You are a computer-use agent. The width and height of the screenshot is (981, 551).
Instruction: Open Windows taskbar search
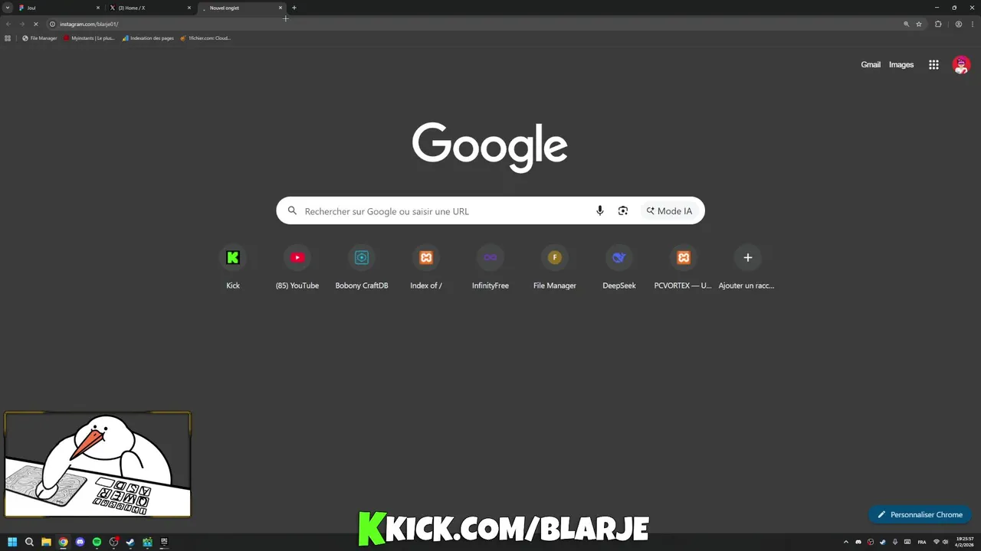coord(29,542)
